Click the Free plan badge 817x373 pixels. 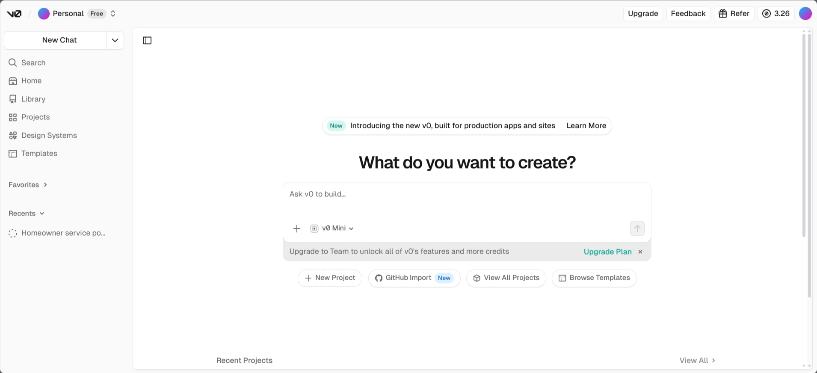click(x=97, y=14)
